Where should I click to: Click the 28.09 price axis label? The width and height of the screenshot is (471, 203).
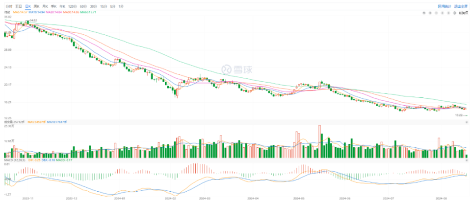click(8, 50)
